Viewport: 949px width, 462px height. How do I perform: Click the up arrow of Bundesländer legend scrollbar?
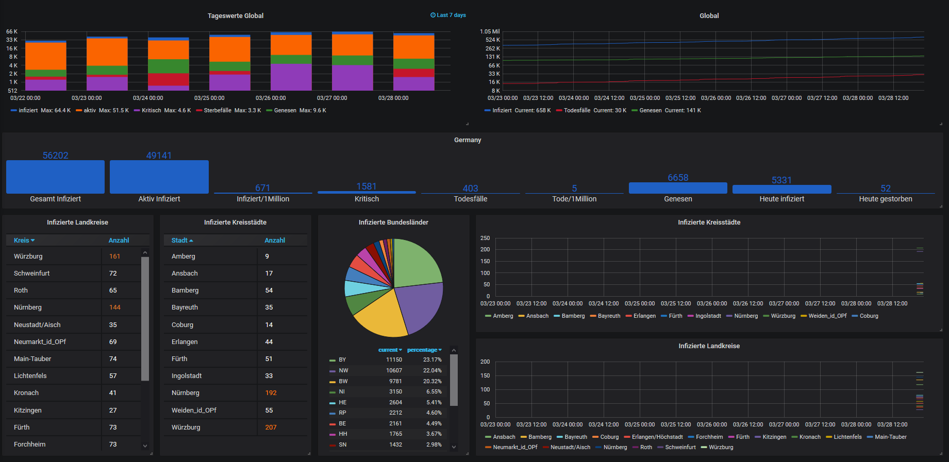[454, 350]
